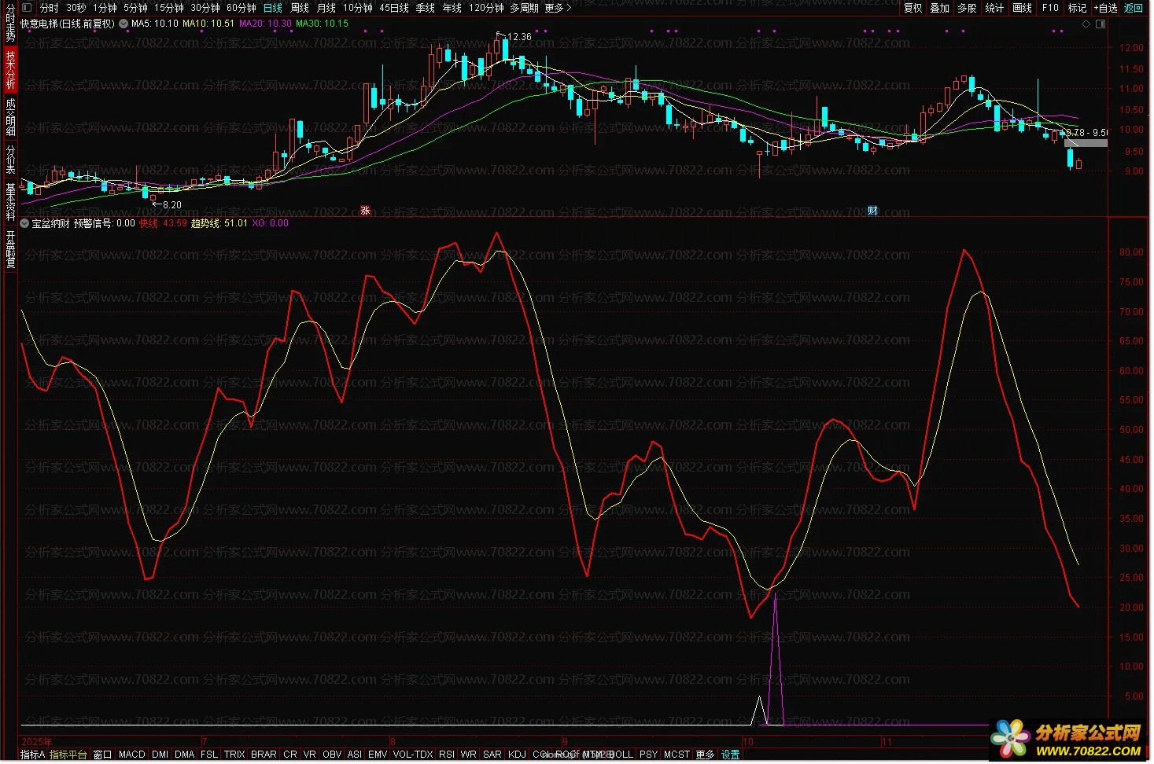Switch to the 分时 period tab
The image size is (1154, 764).
tap(49, 8)
